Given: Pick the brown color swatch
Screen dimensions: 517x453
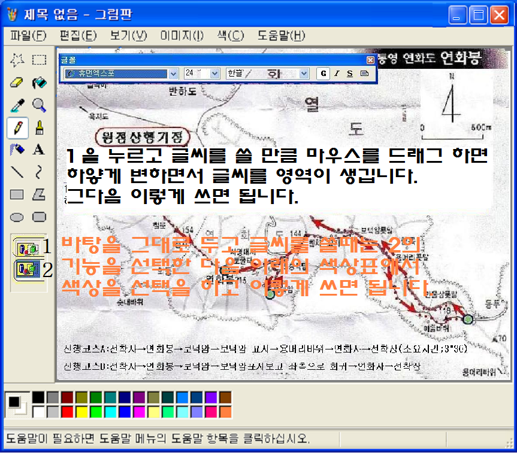Looking at the screenshot, I should click(225, 397).
